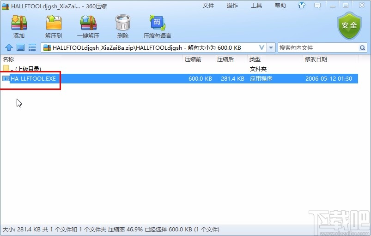Sort by the 名称 column header
The image size is (371, 236).
point(92,59)
